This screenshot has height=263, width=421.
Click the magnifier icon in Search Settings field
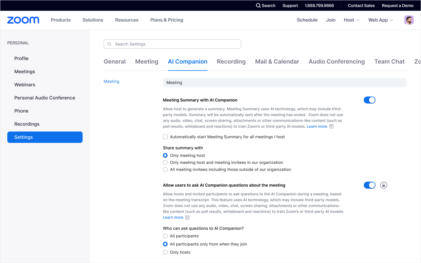[109, 44]
